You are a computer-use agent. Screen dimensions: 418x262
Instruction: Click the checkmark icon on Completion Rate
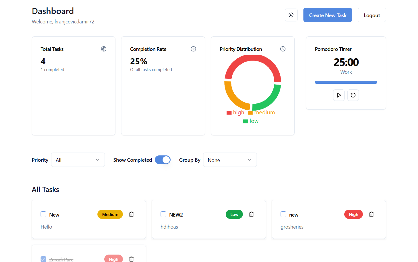(193, 49)
